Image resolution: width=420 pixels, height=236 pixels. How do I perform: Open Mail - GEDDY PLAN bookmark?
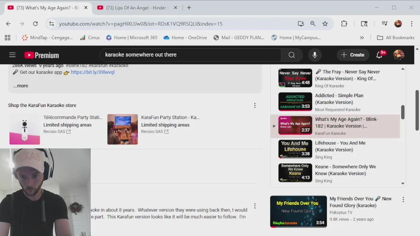[x=239, y=38]
